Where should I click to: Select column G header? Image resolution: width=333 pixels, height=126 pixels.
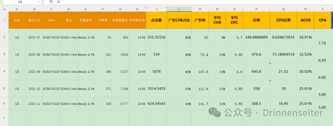tap(120, 9)
